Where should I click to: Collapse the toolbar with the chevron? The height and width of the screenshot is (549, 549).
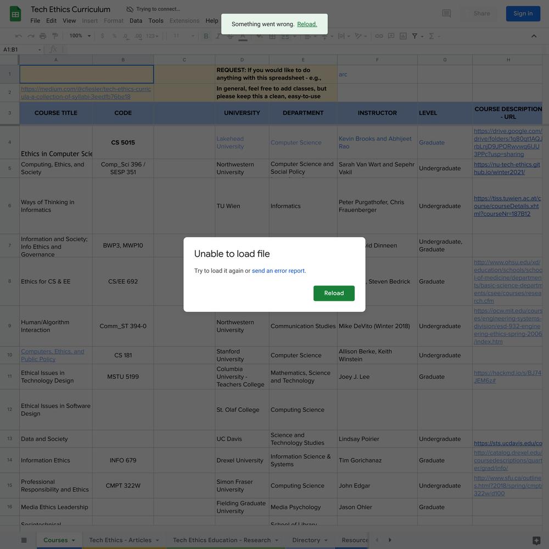534,36
